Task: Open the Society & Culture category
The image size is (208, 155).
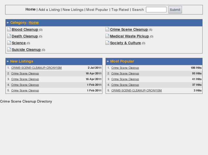Action: [x=126, y=43]
